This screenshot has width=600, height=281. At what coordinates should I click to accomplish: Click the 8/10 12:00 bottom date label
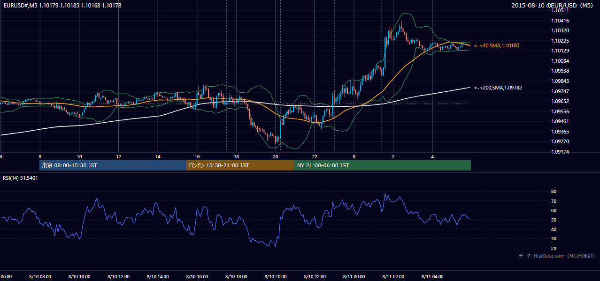[x=118, y=277]
